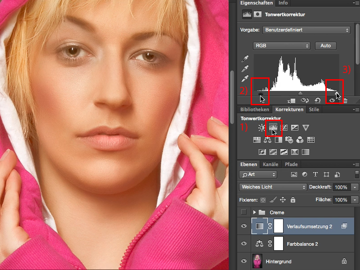Toggle visibility of the Farbbalance 2 layer

pos(244,243)
